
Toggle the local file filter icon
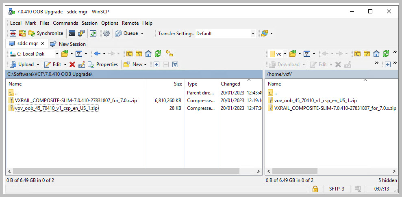point(79,54)
